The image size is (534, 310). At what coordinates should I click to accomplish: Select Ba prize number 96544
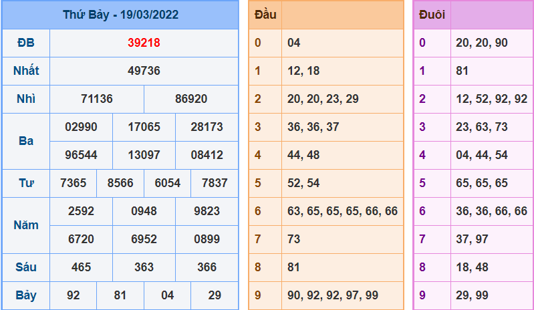[x=81, y=155]
